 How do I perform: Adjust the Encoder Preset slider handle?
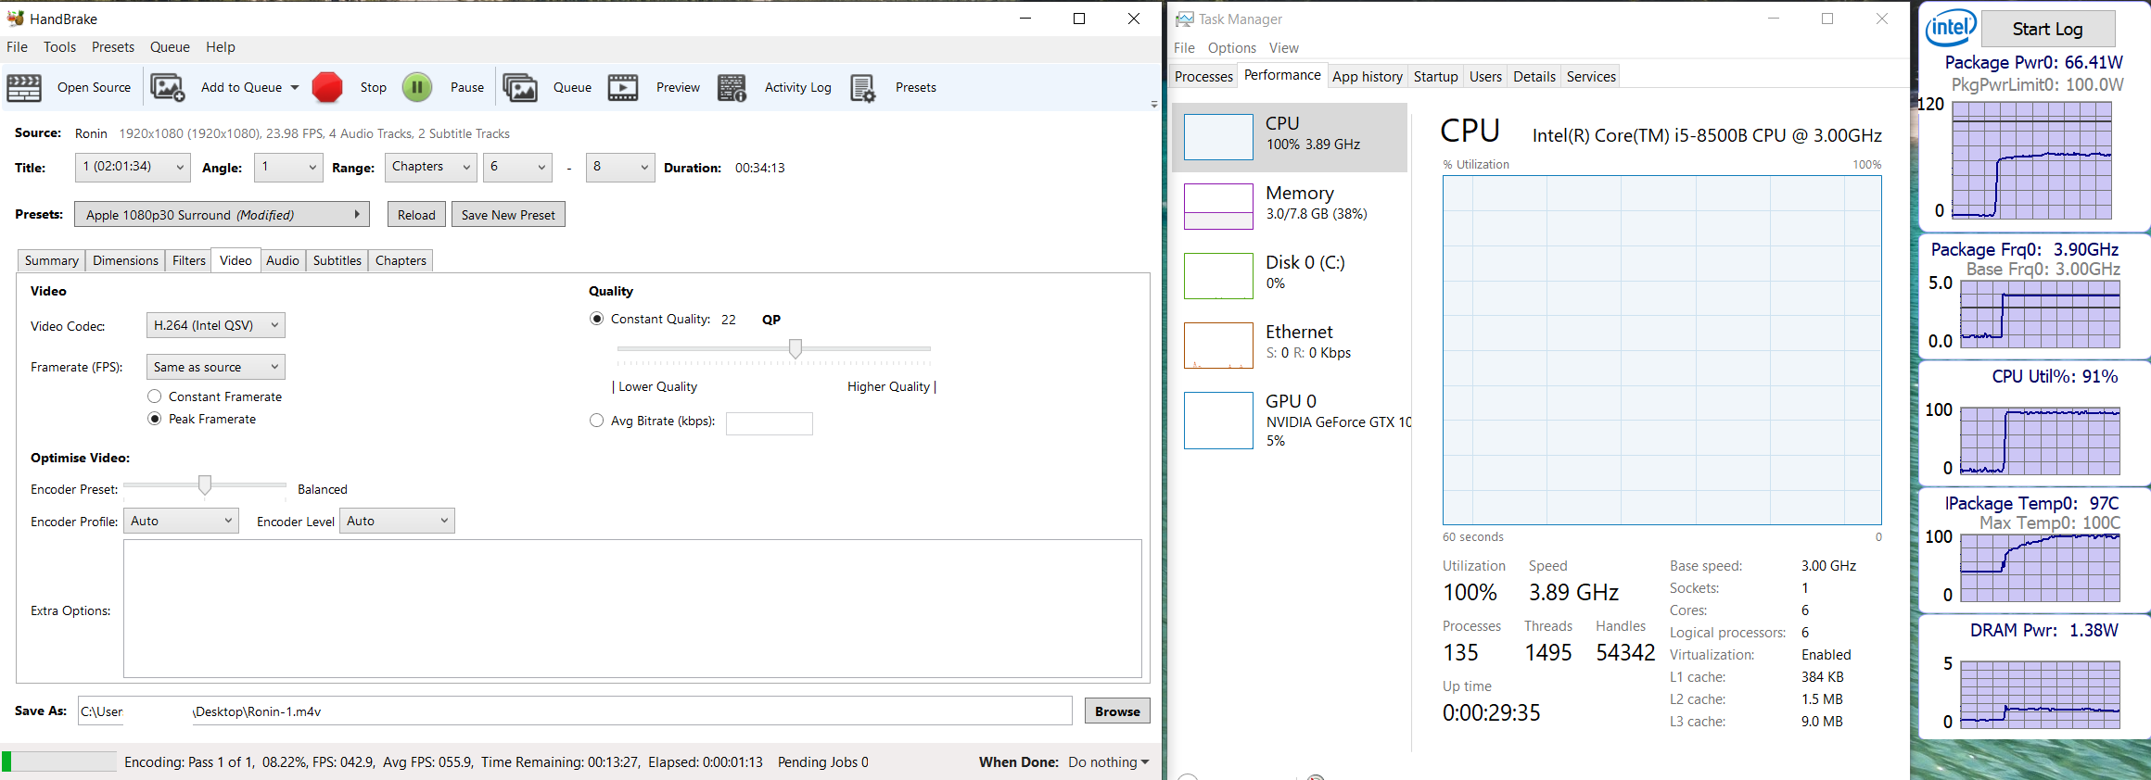tap(205, 484)
